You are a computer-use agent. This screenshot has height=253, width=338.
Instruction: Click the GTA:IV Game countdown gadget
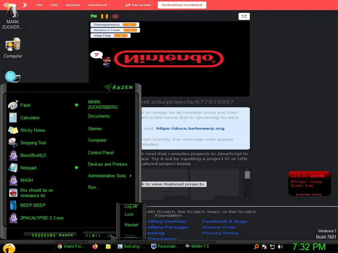(x=309, y=184)
